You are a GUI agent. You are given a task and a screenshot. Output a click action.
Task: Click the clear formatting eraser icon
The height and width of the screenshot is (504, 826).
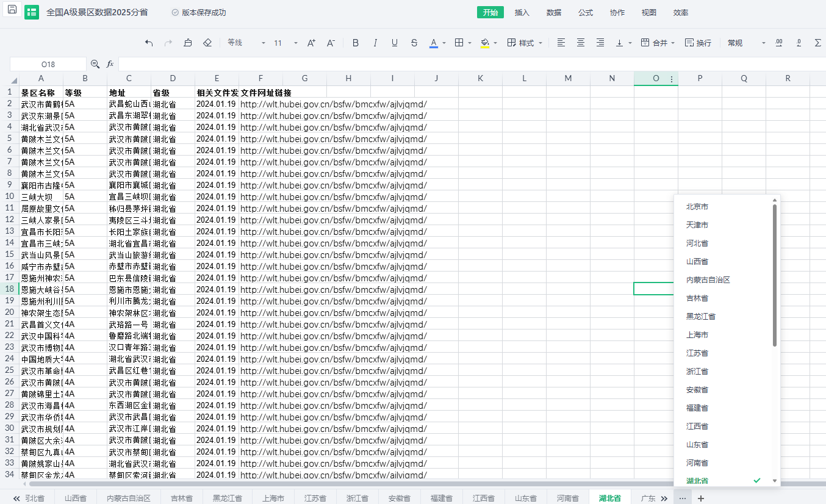(207, 43)
